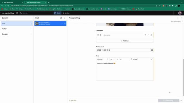Open the Current version selector
Viewport: 184px width, 103px height.
177,21
